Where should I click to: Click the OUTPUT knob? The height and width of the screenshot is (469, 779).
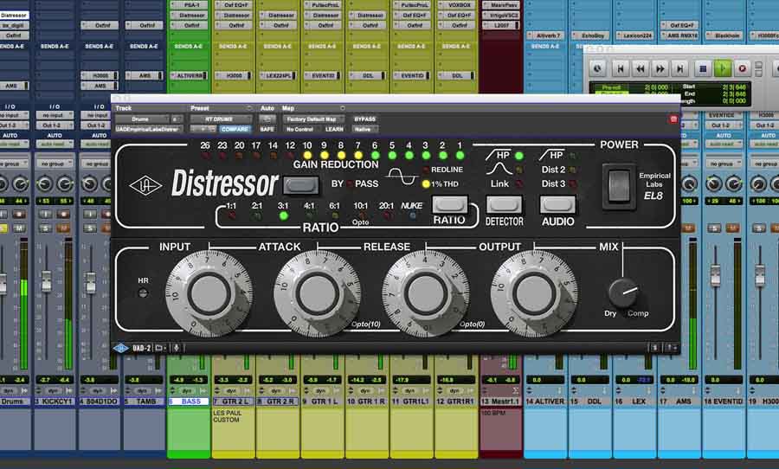(x=533, y=293)
